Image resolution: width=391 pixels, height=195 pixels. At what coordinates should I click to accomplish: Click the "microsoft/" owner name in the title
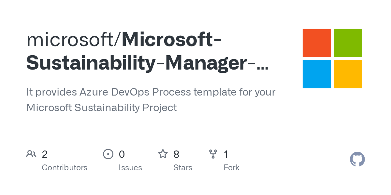[x=74, y=40]
